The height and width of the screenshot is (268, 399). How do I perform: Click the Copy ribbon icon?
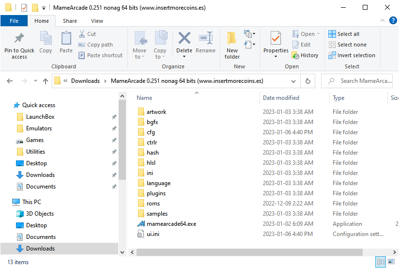pos(46,38)
